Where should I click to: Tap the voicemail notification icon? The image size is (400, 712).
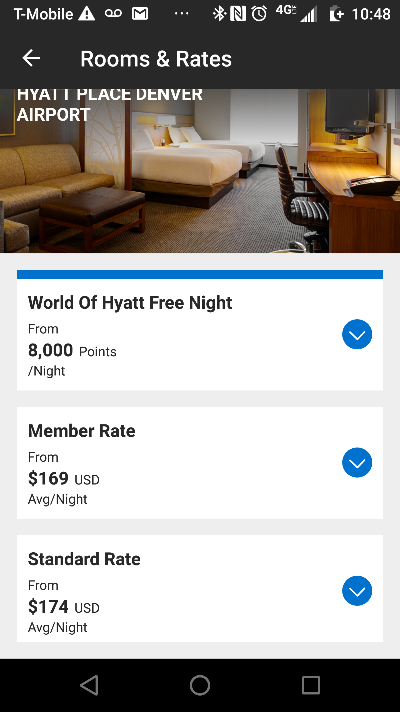pyautogui.click(x=113, y=13)
